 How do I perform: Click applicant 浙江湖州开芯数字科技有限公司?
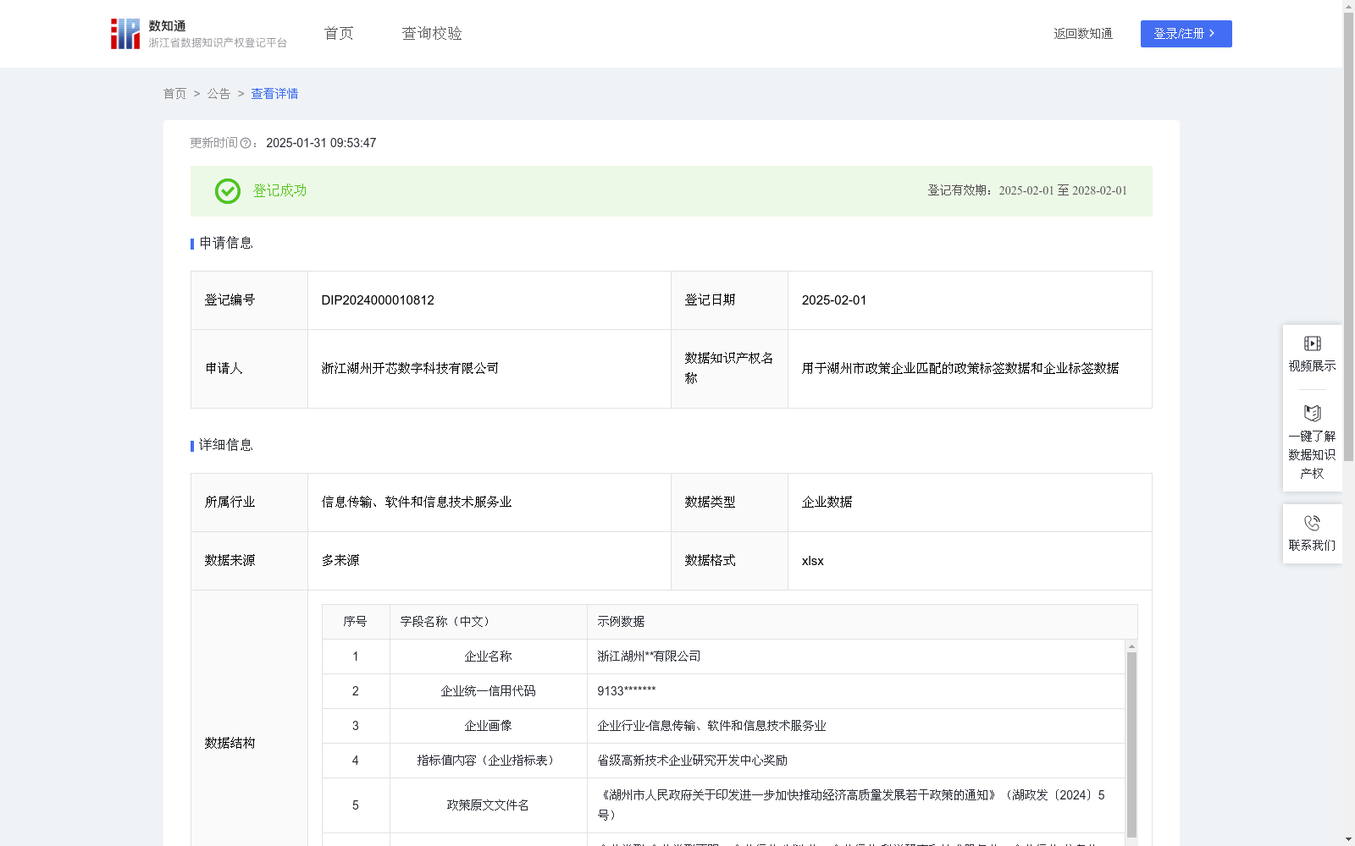pos(410,369)
